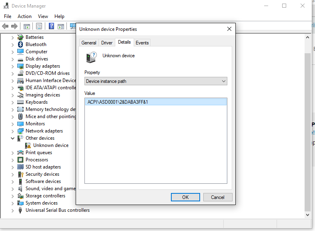Collapse the Other devices node
The image size is (315, 231).
pyautogui.click(x=12, y=139)
